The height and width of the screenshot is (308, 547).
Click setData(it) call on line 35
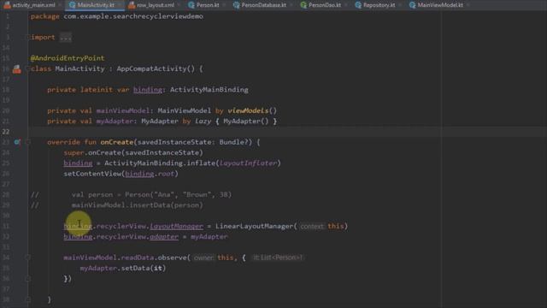pos(144,268)
